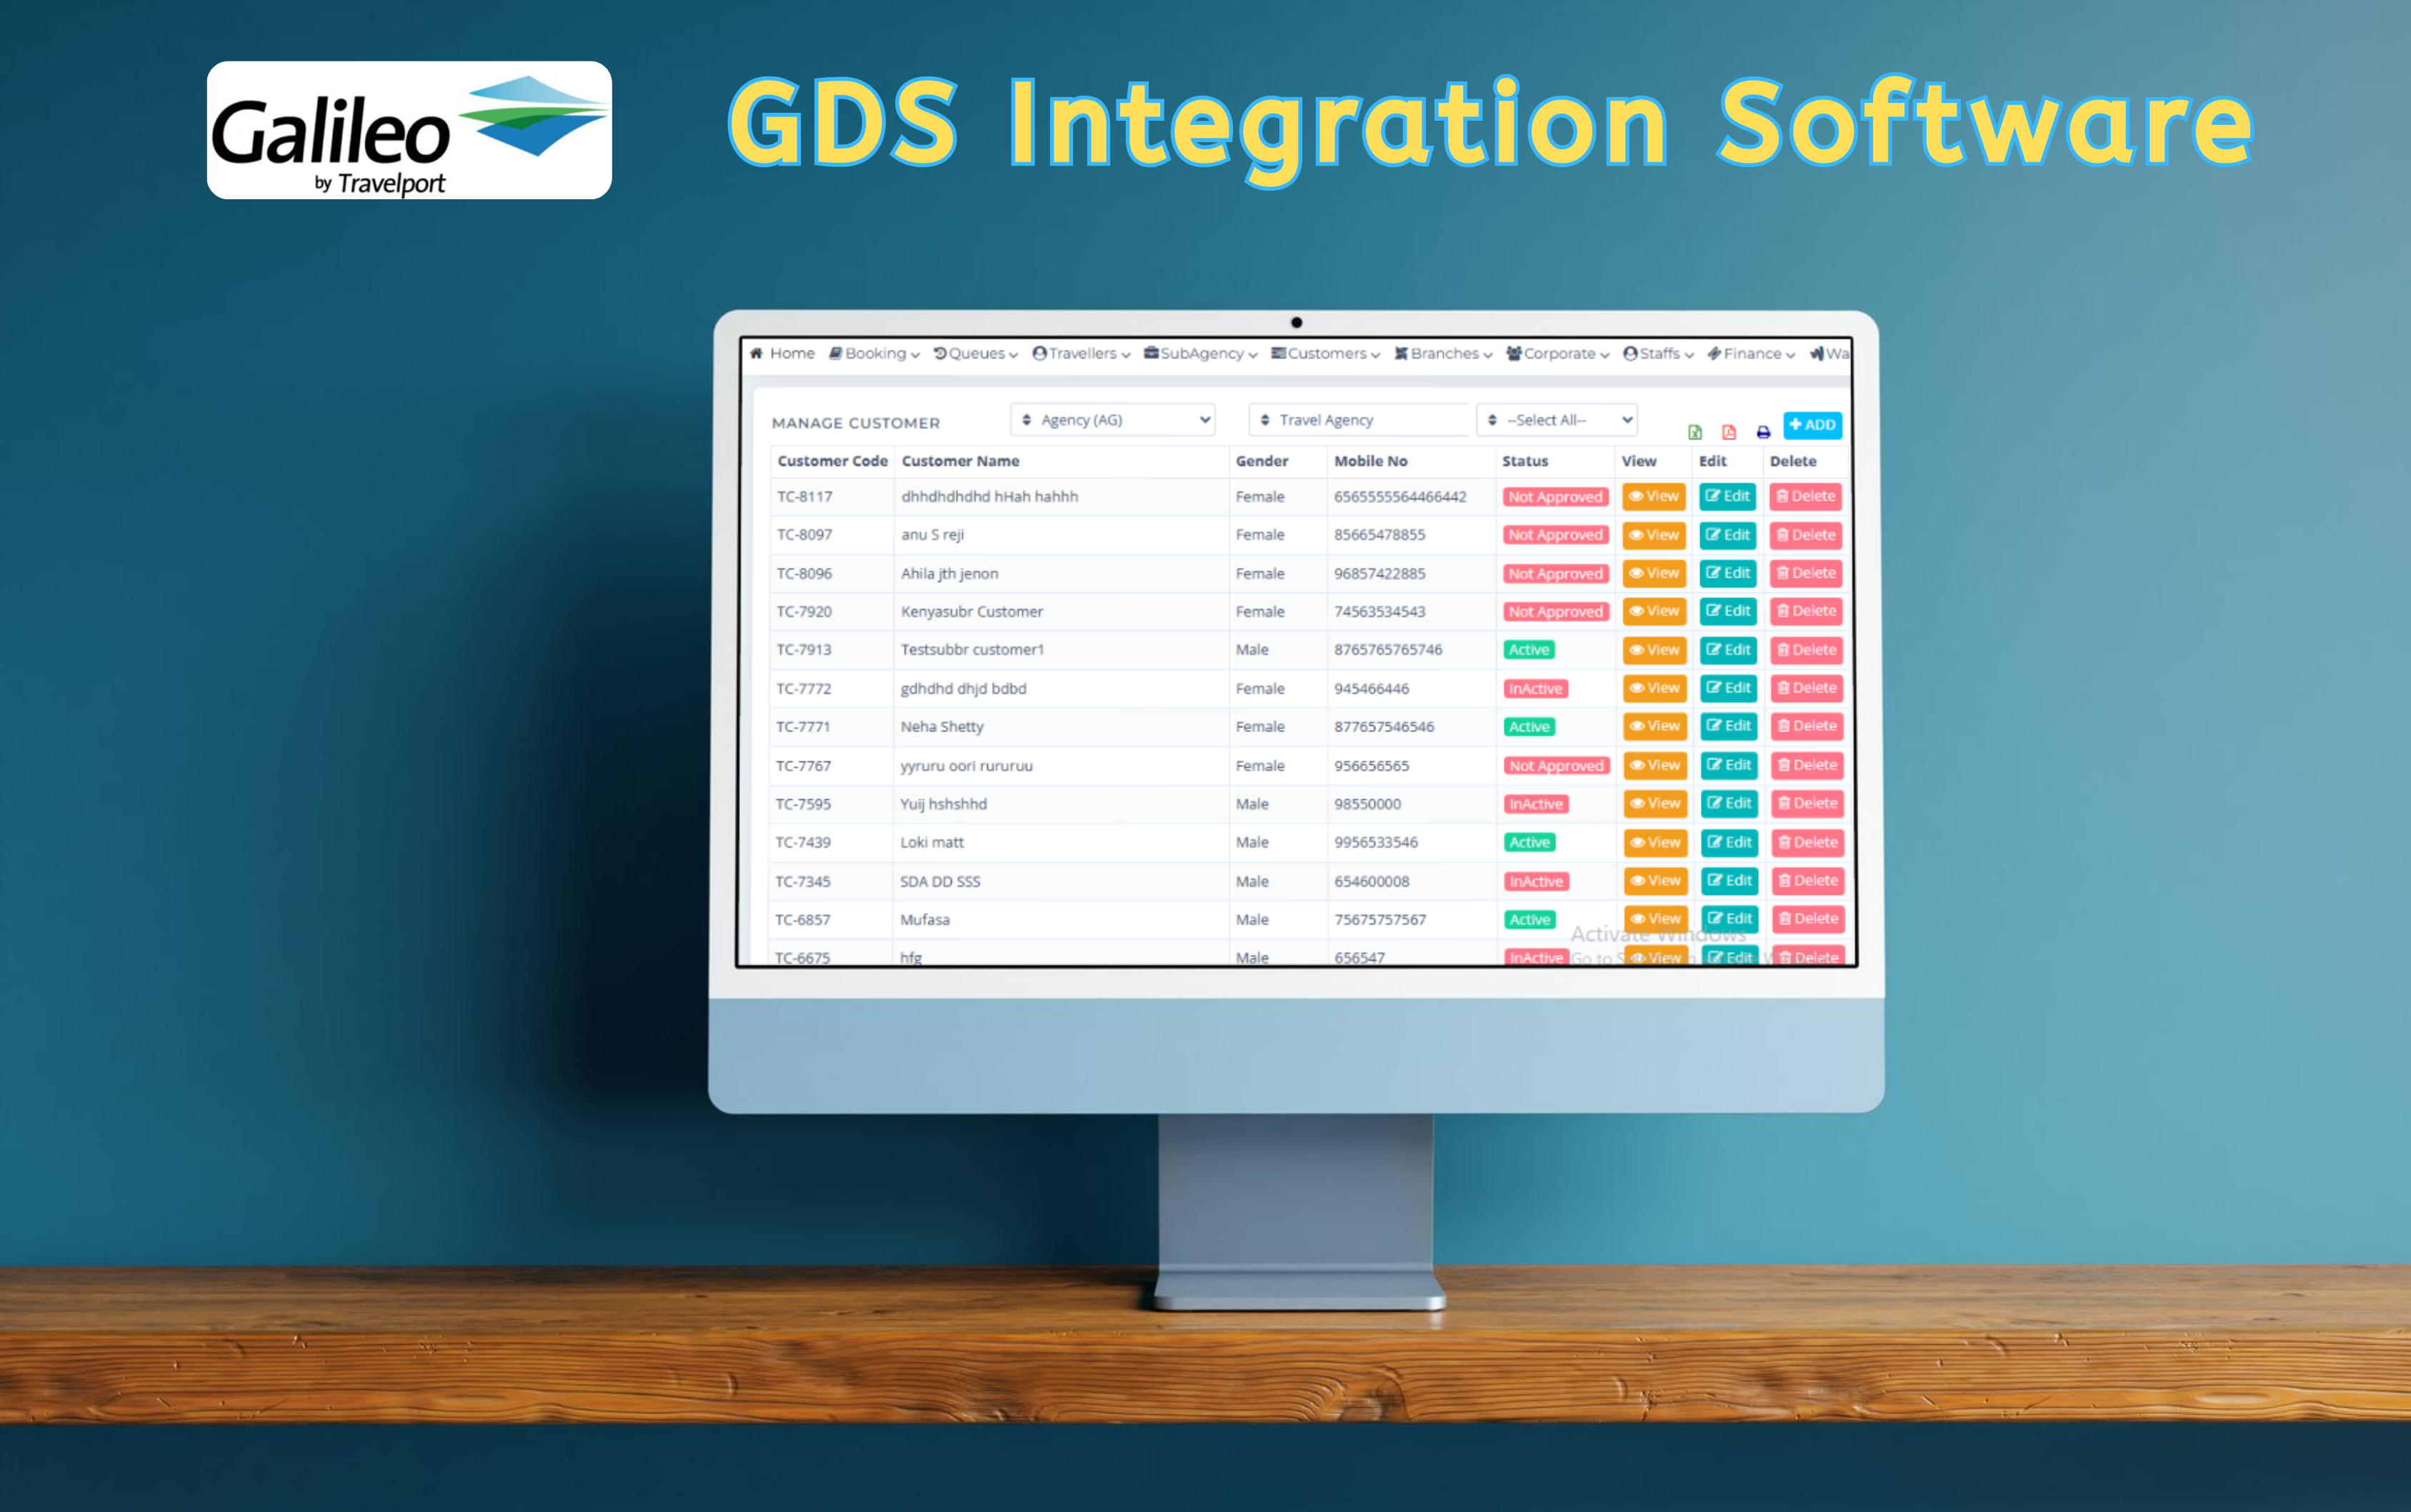Screen dimensions: 2411x1512
Task: Export customer list as PDF
Action: coord(1730,431)
